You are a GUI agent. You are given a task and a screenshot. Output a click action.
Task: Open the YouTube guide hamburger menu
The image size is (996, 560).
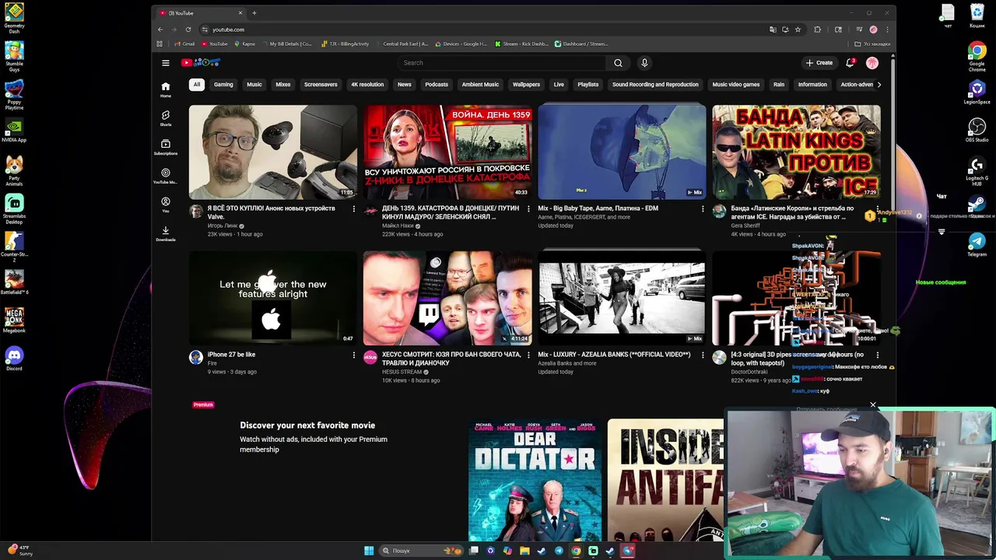click(165, 63)
